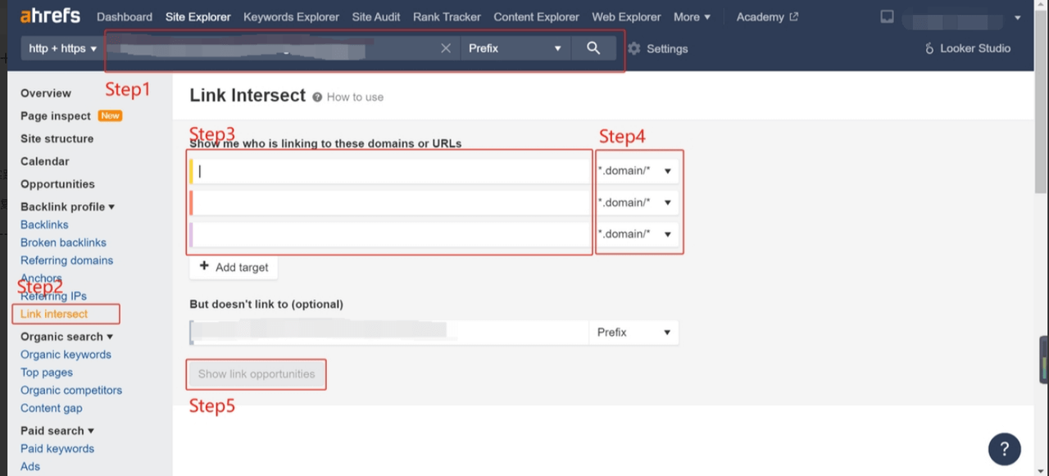Open Academy external link
This screenshot has height=476, width=1049.
point(767,16)
